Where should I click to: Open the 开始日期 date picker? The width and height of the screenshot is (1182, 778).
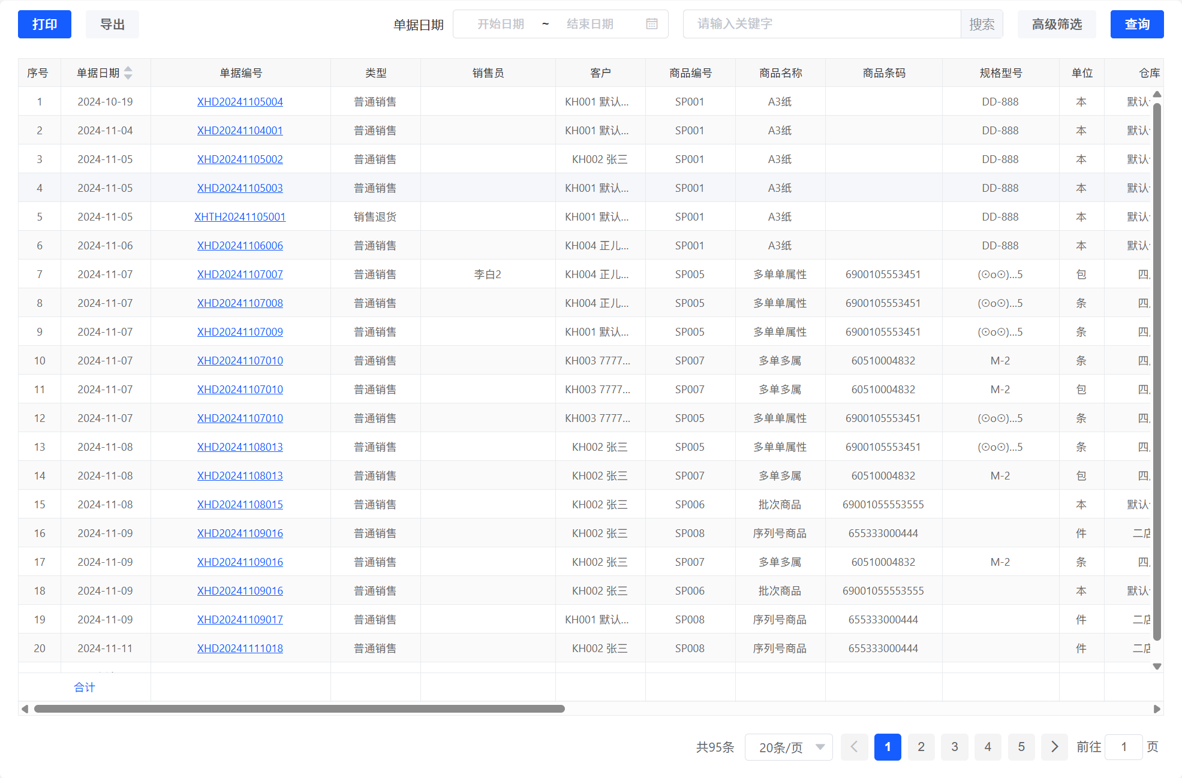(x=500, y=24)
